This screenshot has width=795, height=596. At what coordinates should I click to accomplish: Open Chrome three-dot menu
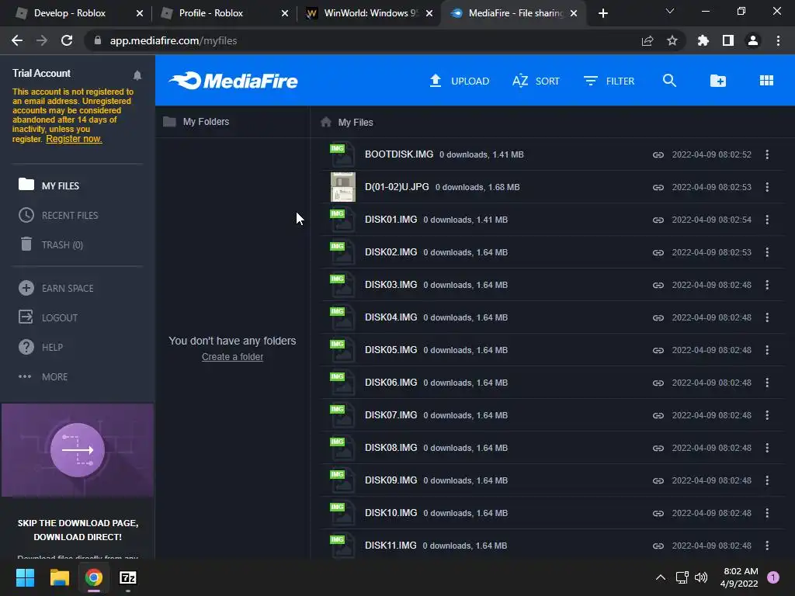click(x=778, y=40)
